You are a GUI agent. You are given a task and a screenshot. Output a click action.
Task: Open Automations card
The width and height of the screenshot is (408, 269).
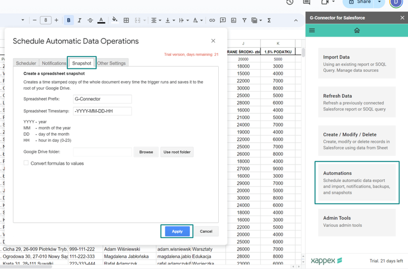point(356,182)
